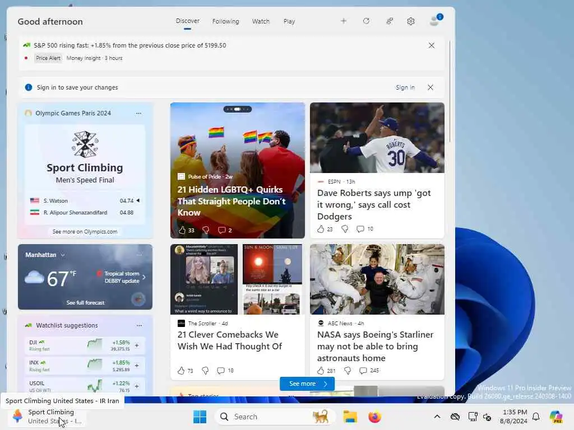Viewport: 574px width, 430px height.
Task: Open widgets settings gear
Action: pos(411,21)
